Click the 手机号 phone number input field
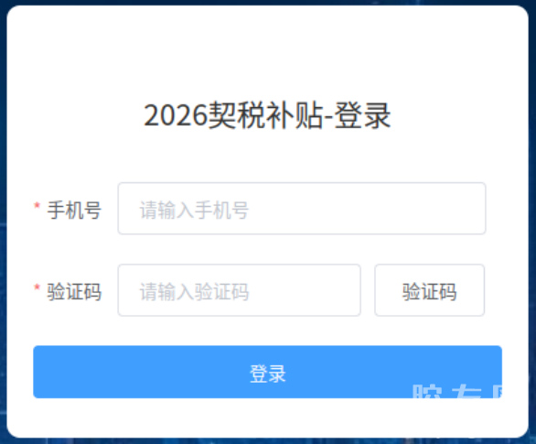 [302, 209]
